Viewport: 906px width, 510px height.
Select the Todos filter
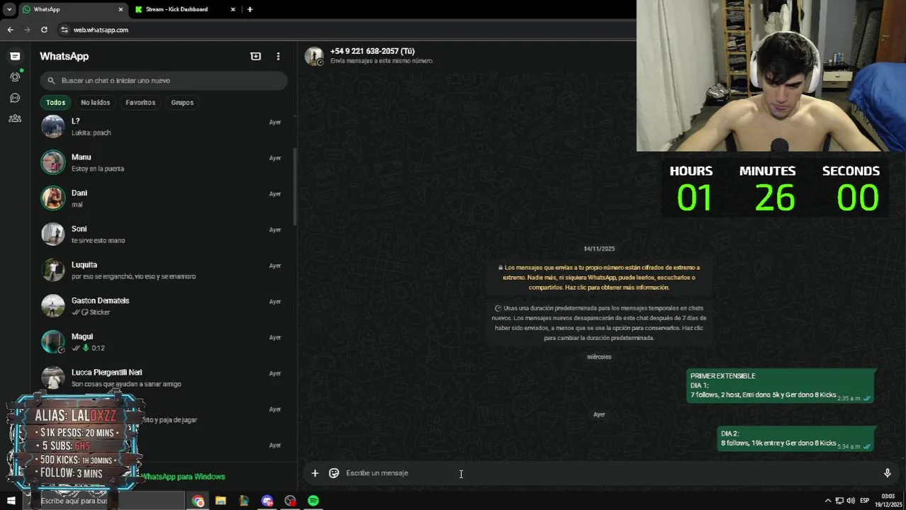click(x=55, y=103)
